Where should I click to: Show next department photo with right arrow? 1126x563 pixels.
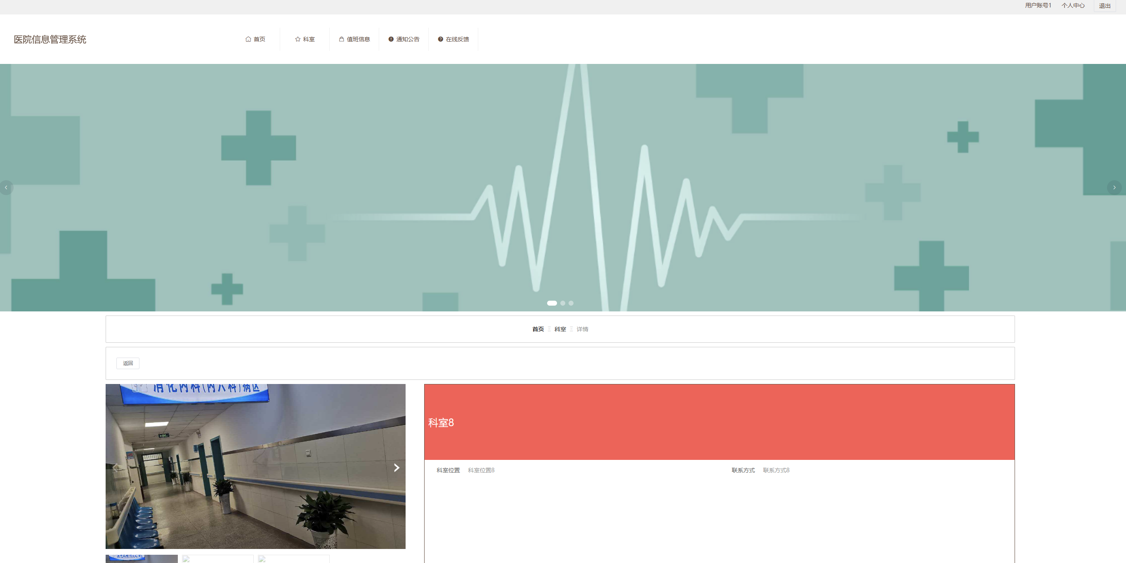(x=397, y=468)
